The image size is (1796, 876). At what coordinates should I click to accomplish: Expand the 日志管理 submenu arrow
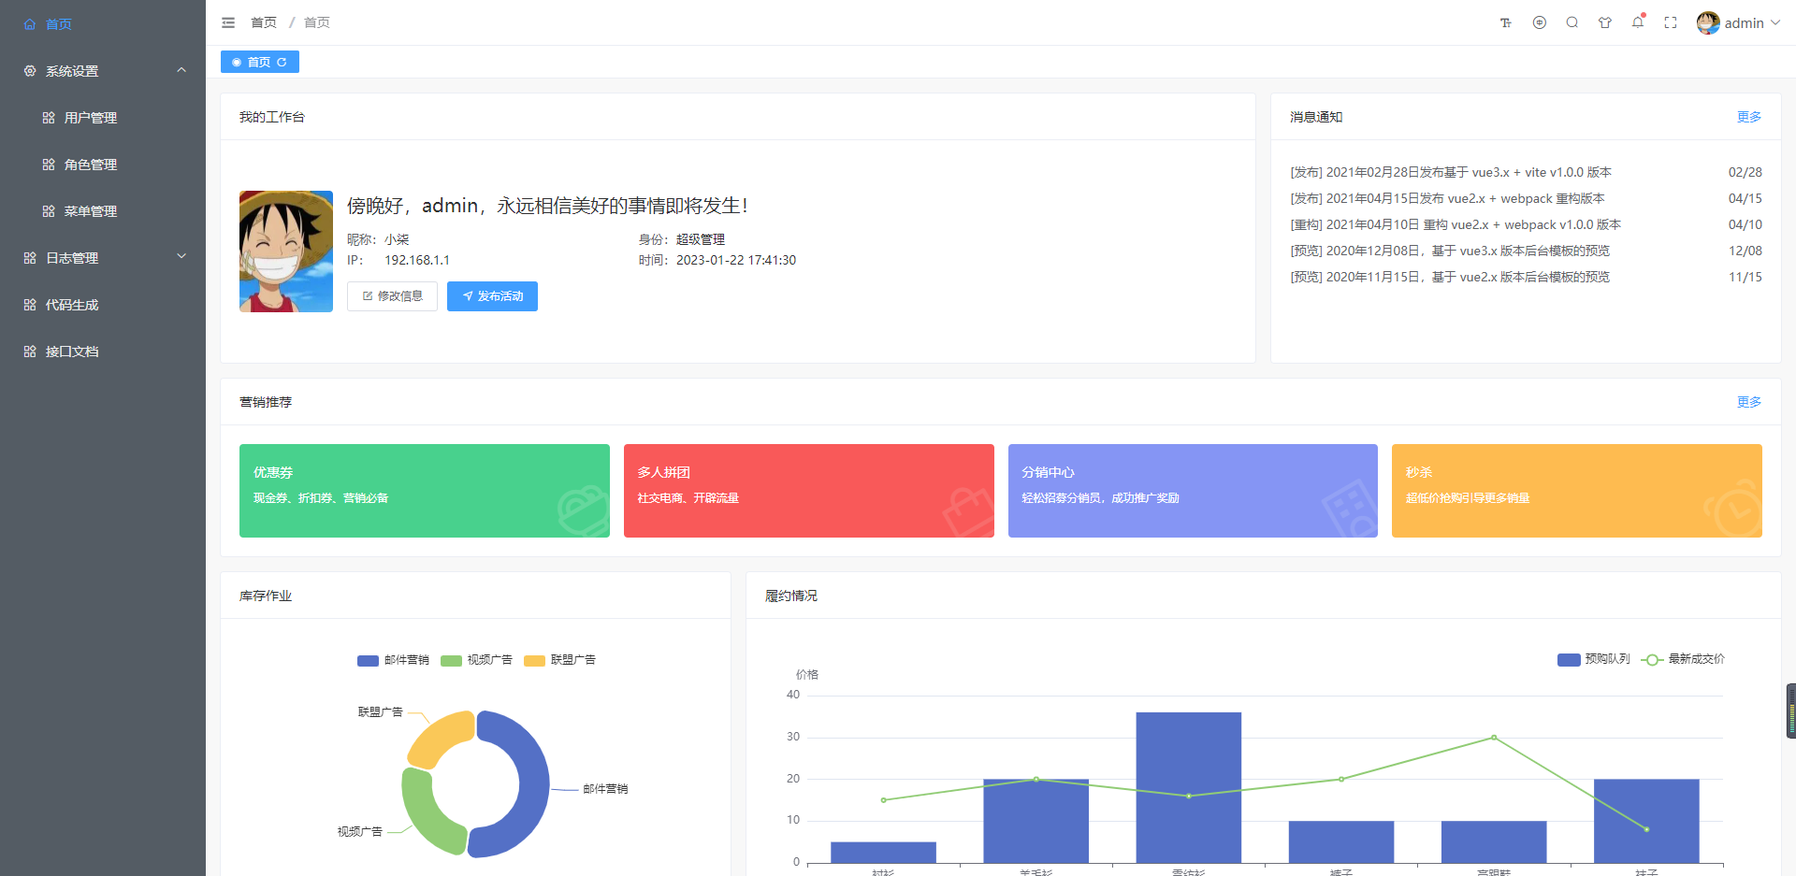[181, 257]
